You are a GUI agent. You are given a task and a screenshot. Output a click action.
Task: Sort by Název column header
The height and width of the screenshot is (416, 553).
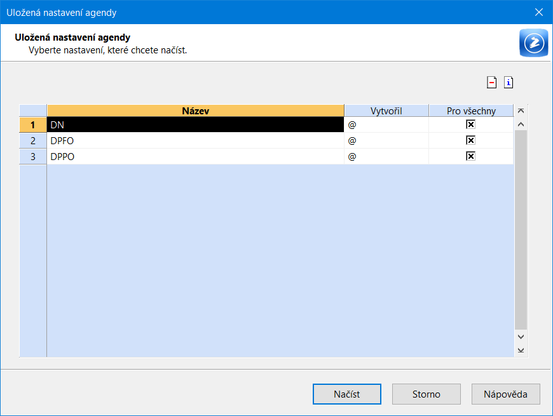click(196, 111)
